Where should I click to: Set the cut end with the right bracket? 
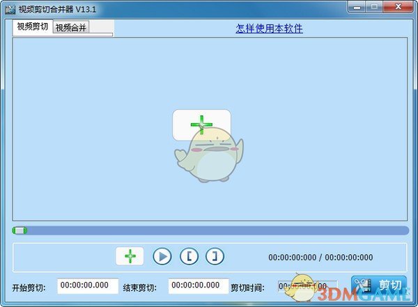(x=215, y=256)
